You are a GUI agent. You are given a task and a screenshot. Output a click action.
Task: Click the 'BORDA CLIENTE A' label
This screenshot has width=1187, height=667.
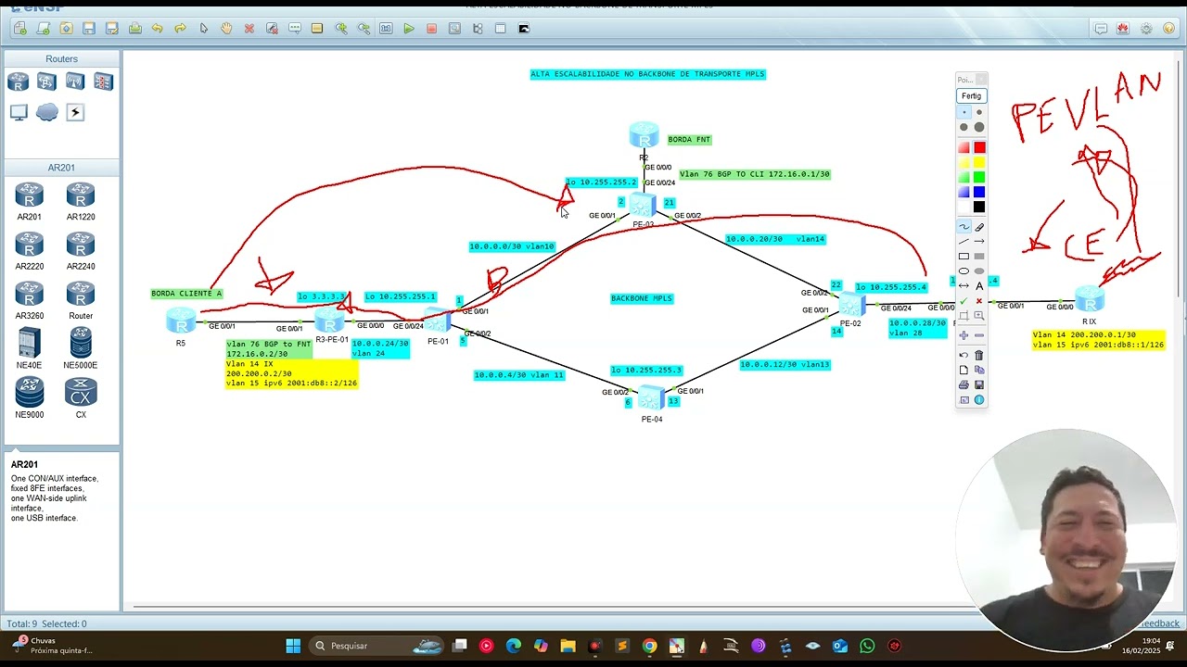[186, 294]
